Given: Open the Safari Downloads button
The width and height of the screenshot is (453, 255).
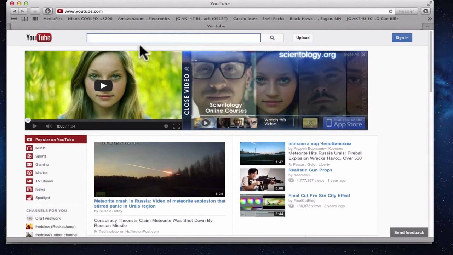Looking at the screenshot, I should point(426,11).
